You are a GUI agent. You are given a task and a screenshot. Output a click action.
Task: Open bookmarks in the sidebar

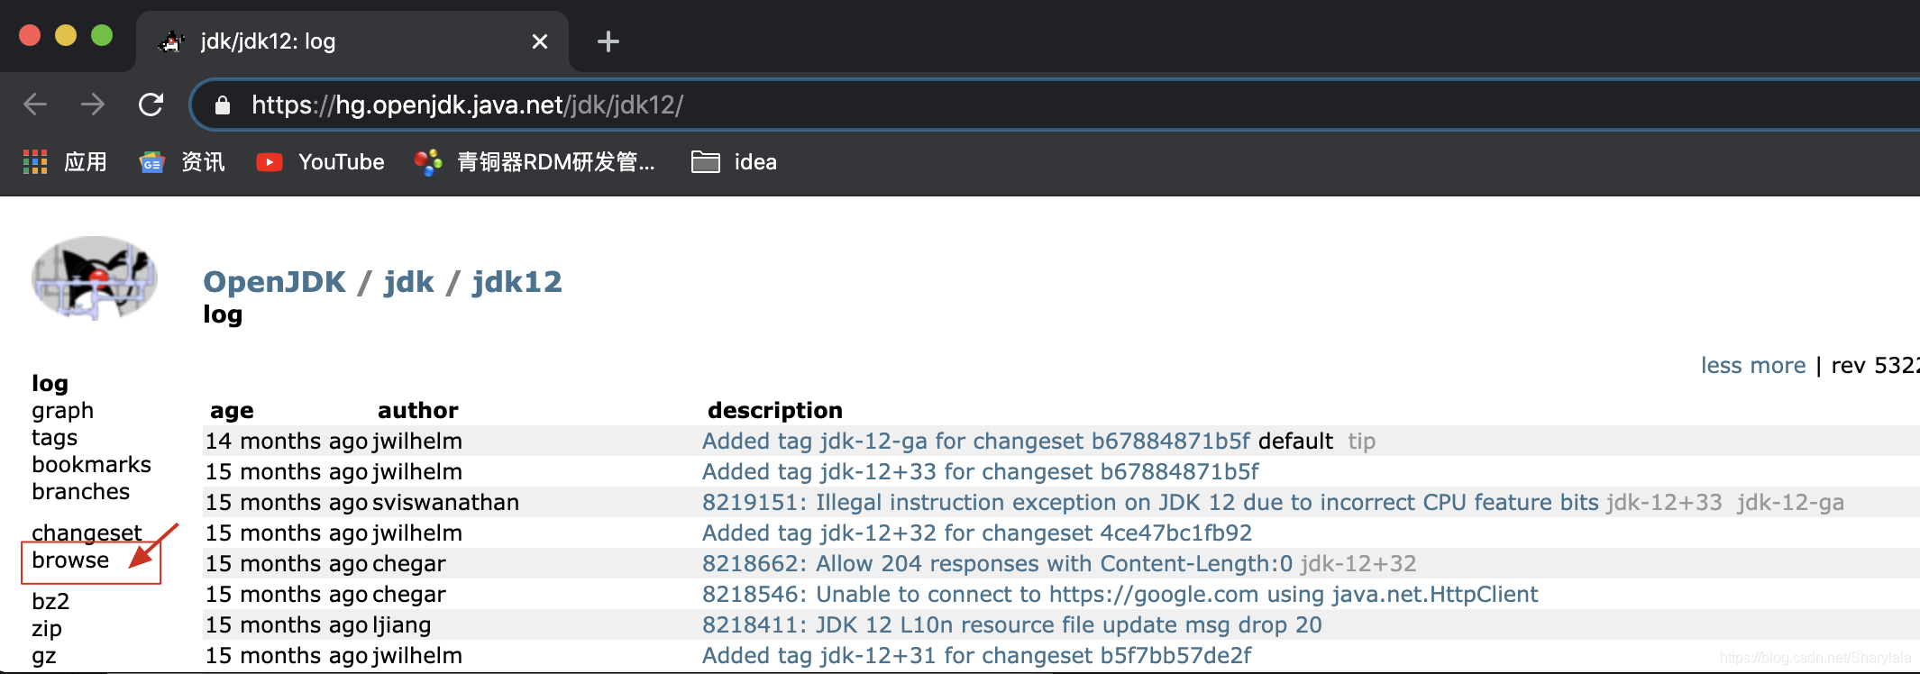coord(92,465)
